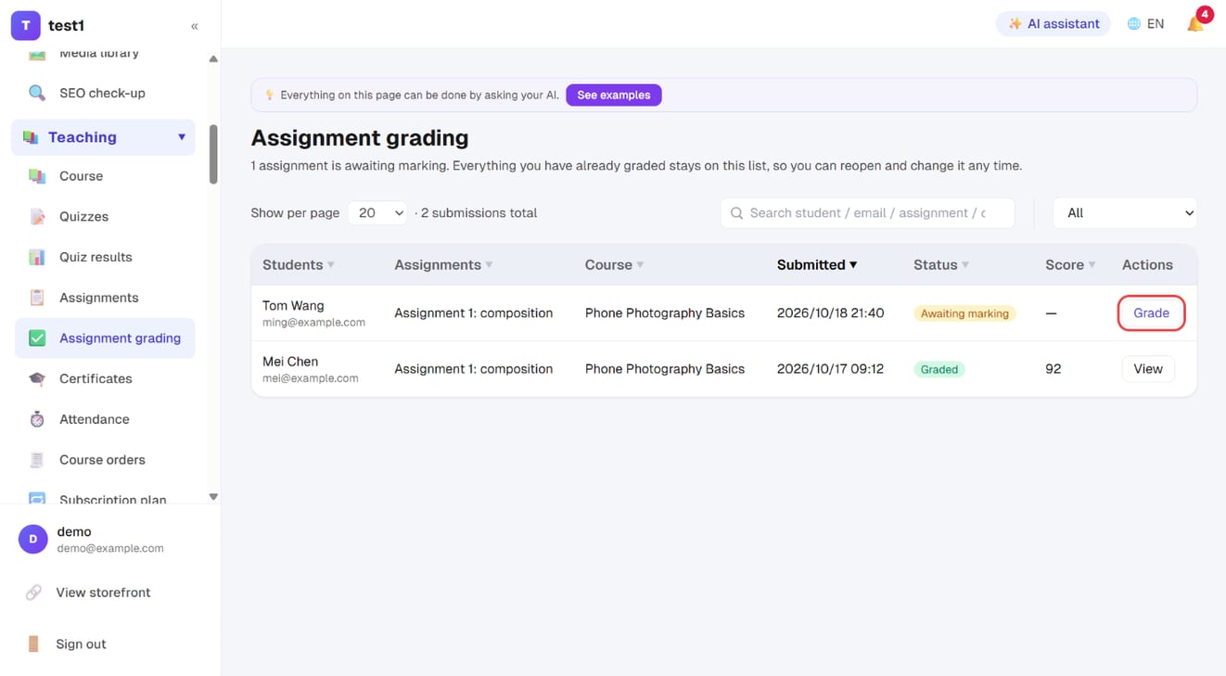Image resolution: width=1226 pixels, height=676 pixels.
Task: Click the Course sidebar icon
Action: coord(37,176)
